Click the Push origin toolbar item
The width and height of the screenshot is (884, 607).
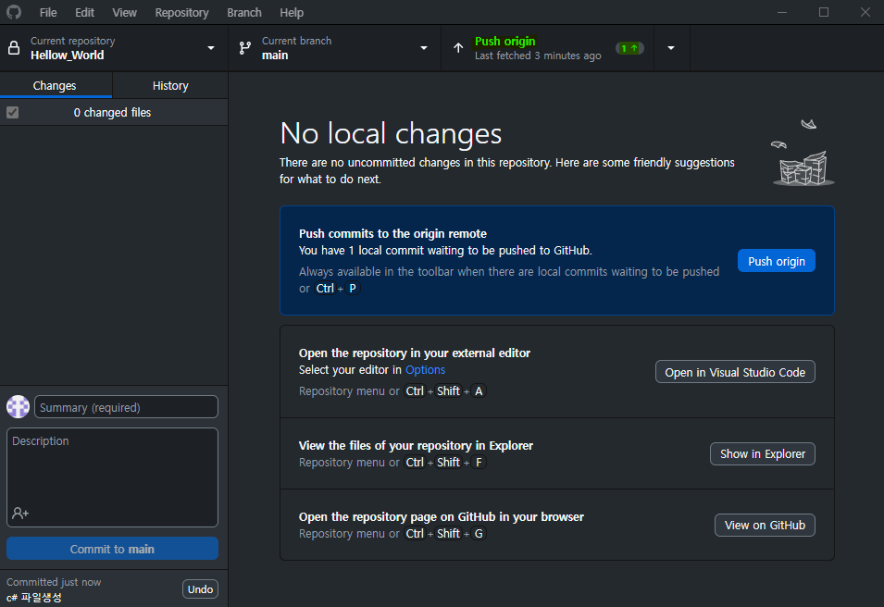click(x=547, y=48)
